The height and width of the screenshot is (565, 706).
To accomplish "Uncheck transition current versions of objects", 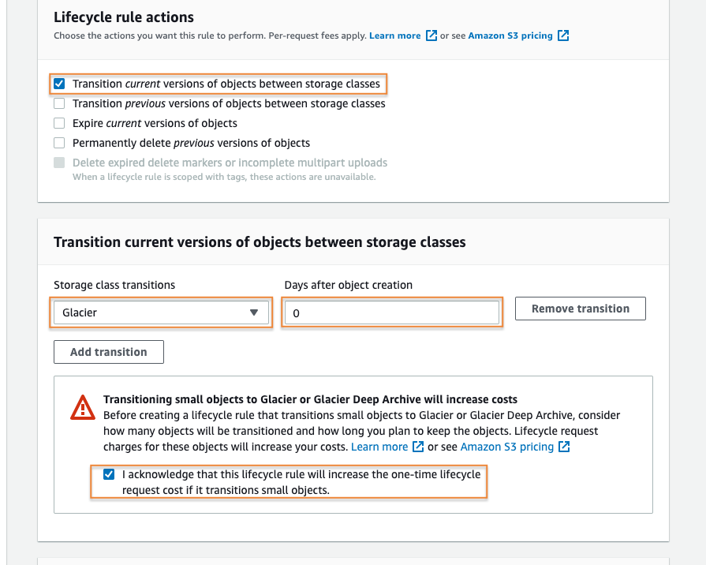I will click(x=59, y=83).
